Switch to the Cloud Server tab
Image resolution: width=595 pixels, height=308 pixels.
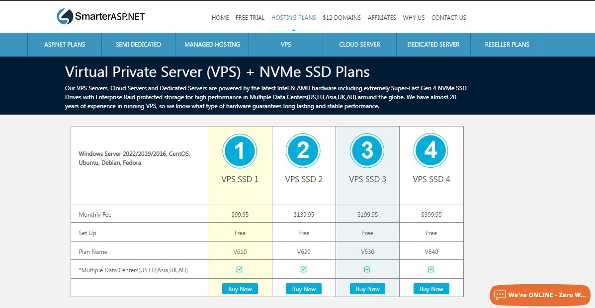[x=359, y=45]
